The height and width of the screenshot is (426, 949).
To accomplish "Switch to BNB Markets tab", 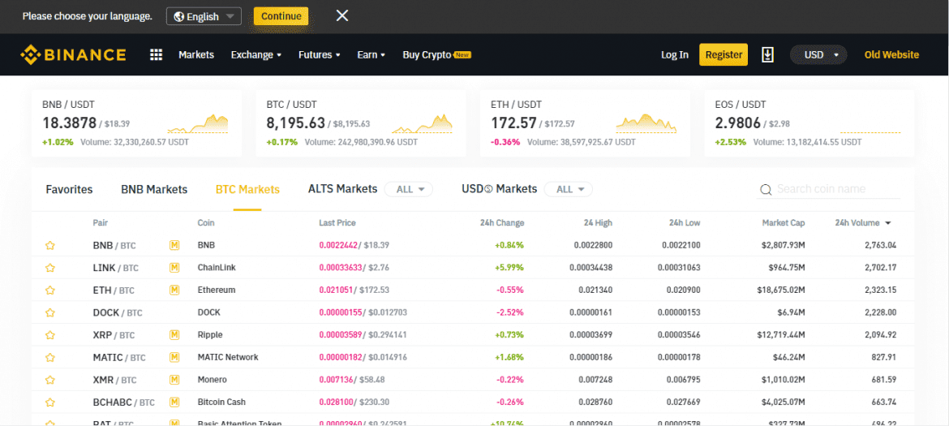I will tap(154, 189).
